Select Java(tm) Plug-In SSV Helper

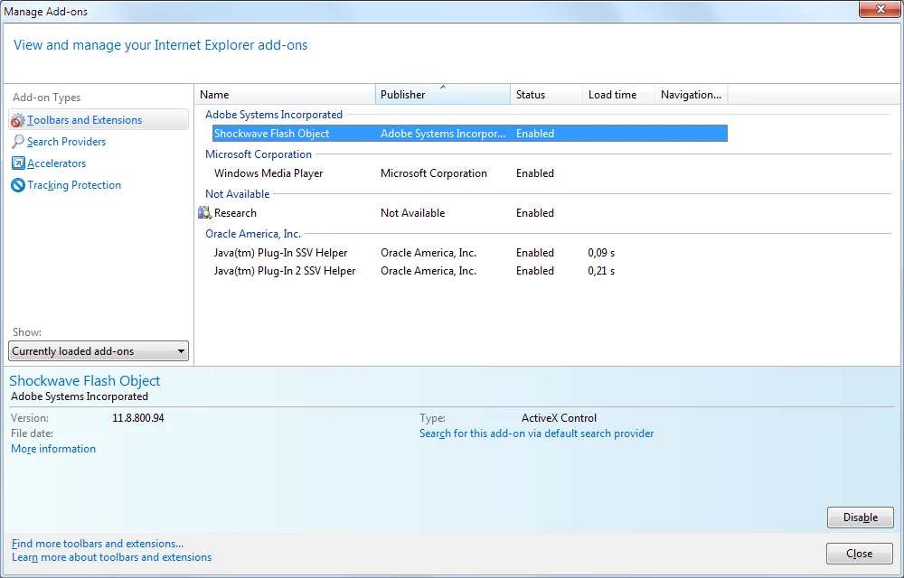click(280, 253)
